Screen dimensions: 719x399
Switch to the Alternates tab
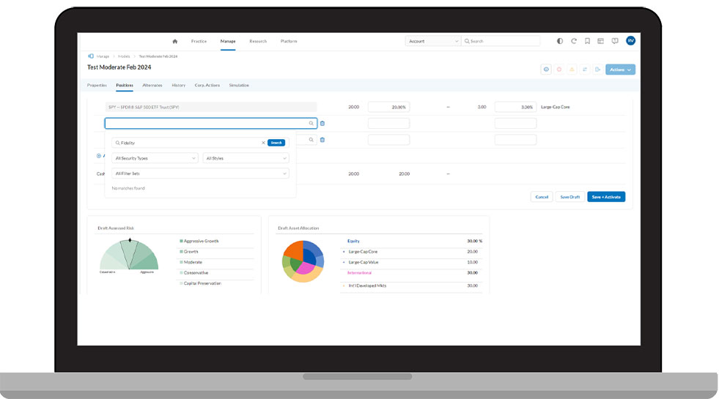pyautogui.click(x=152, y=85)
